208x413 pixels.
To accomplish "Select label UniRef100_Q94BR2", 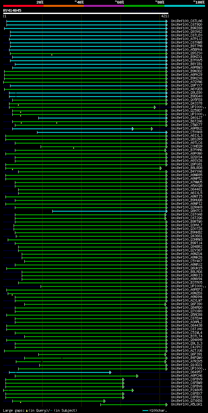I will pyautogui.click(x=187, y=247).
